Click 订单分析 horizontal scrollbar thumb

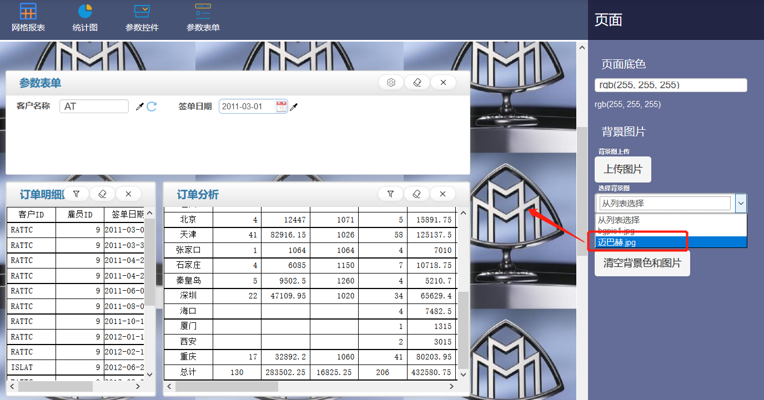[227, 387]
